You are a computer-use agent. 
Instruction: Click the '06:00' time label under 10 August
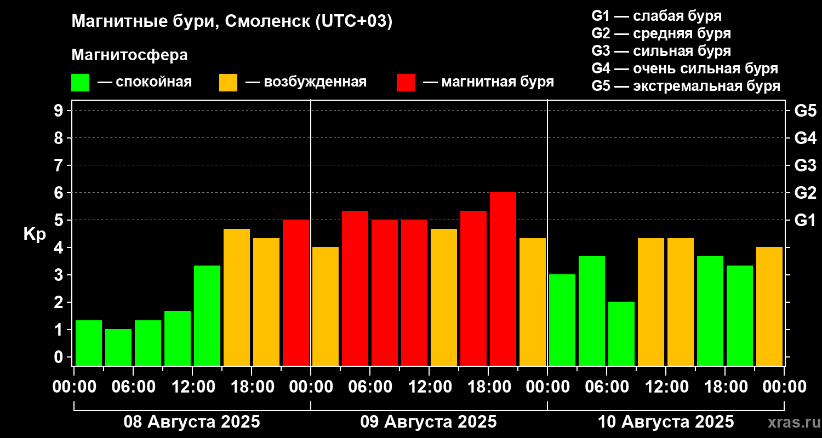click(606, 387)
